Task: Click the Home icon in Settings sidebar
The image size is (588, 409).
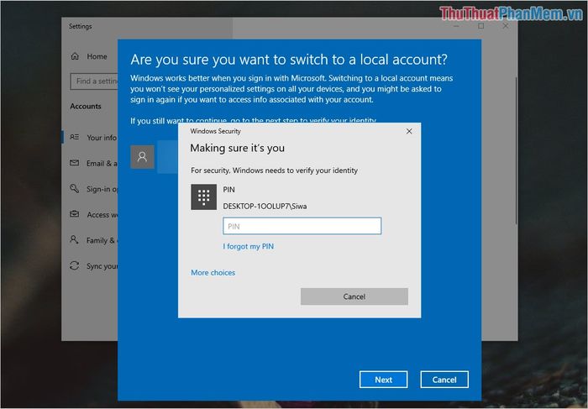Action: [x=75, y=56]
